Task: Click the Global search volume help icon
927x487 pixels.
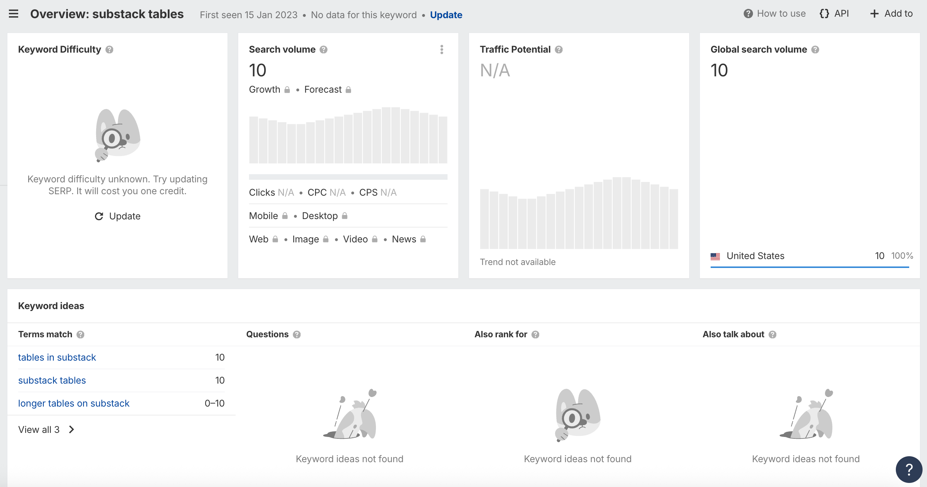Action: click(815, 50)
